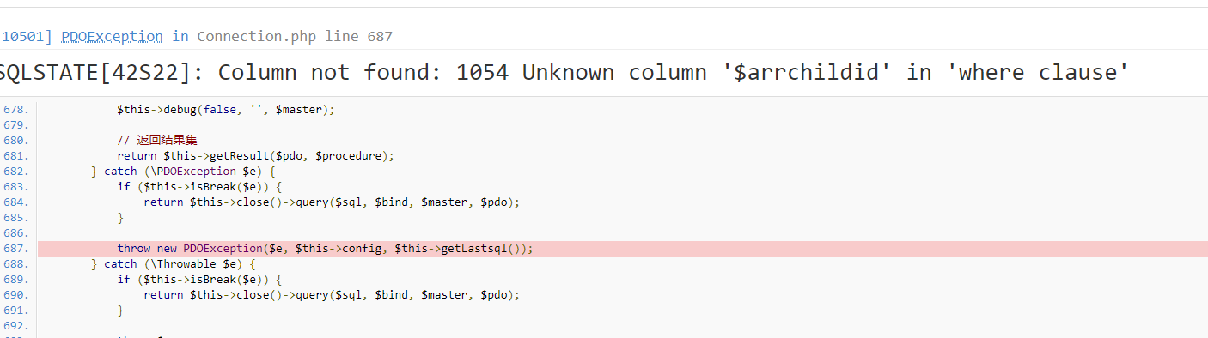Click the $this->debug(false, '', $master) line

(226, 110)
